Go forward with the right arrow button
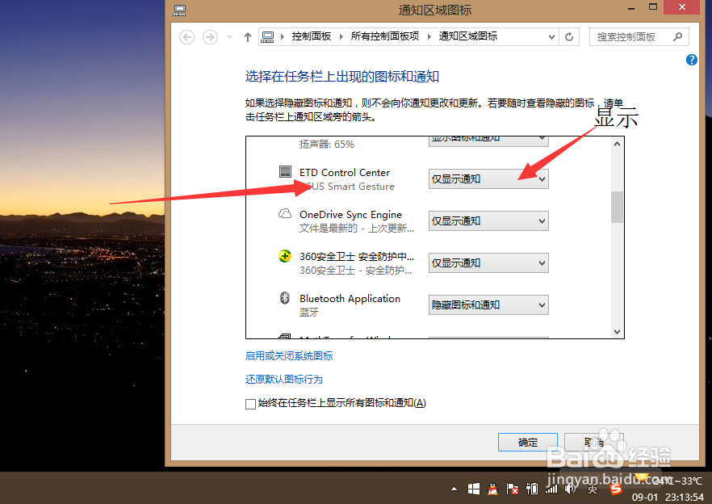The image size is (712, 504). pos(210,37)
